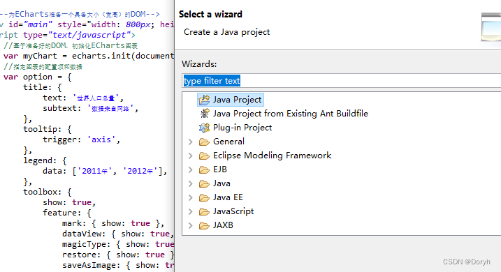Select the 'JavaScript' row label
Viewport: 501px width, 272px height.
233,211
